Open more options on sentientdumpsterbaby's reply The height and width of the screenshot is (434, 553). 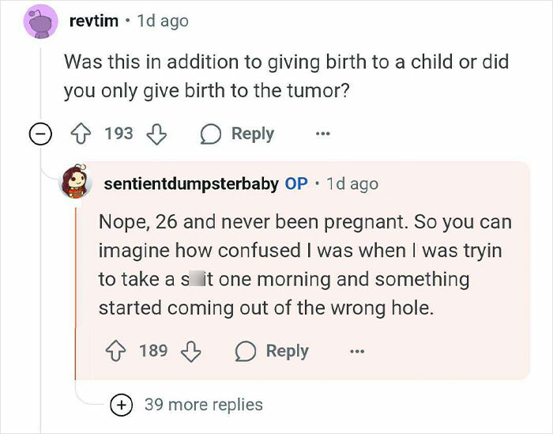point(356,349)
